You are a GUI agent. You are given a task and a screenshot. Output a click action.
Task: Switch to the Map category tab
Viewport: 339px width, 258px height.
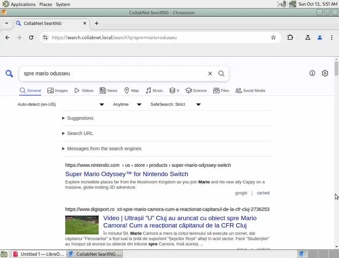(131, 91)
